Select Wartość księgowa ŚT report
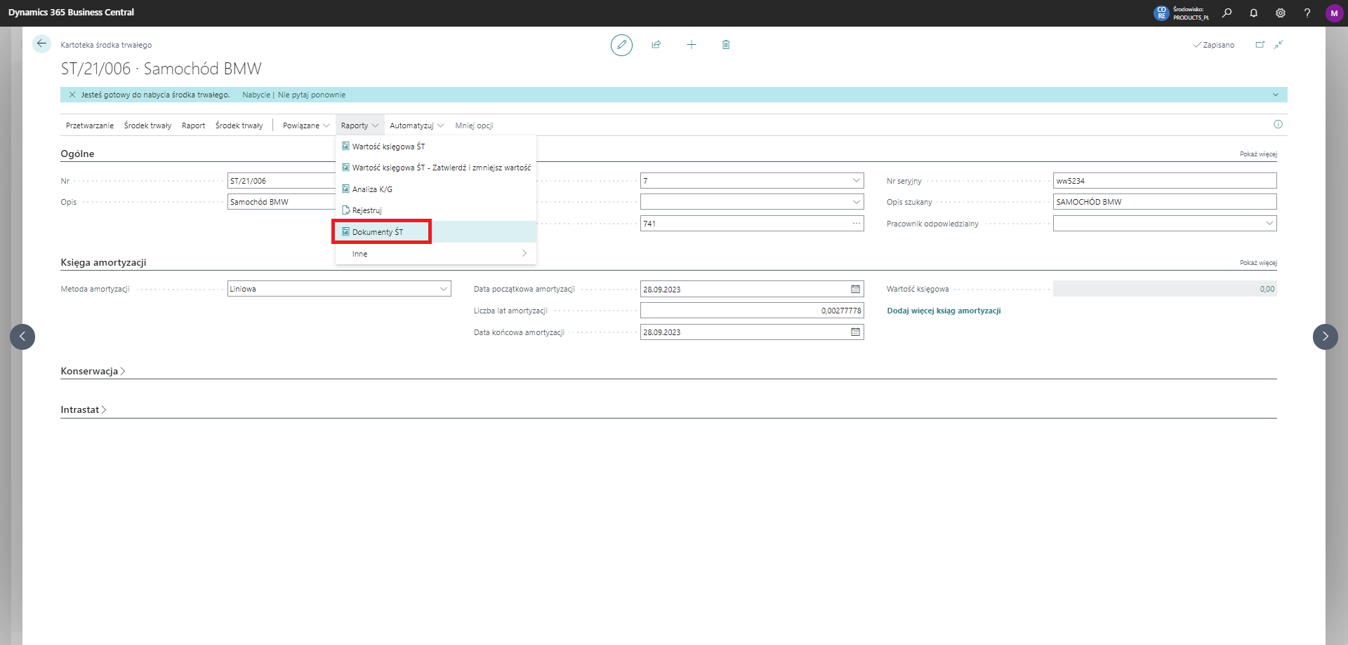 tap(435, 147)
